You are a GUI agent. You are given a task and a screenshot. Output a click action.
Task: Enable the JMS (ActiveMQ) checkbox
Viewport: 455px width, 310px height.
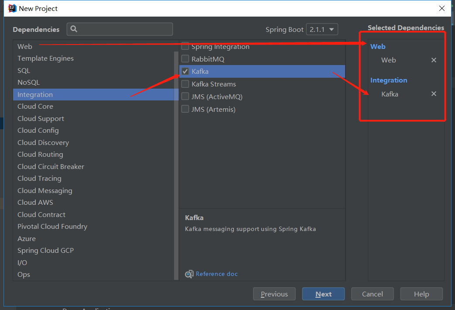[185, 96]
